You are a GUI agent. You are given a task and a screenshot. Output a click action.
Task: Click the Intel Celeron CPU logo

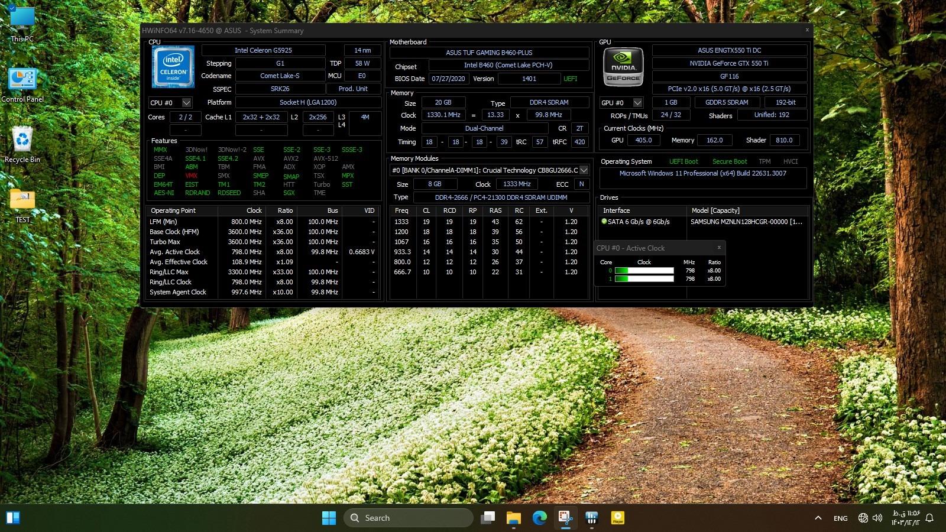pyautogui.click(x=173, y=68)
